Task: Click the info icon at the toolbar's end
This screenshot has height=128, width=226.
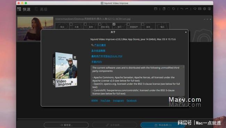Action: 209,9
